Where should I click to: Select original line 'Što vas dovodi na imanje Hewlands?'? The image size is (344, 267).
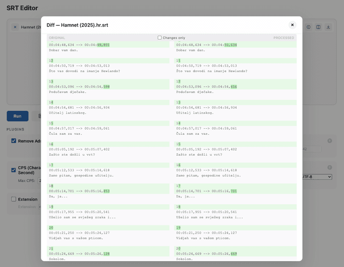click(x=84, y=71)
